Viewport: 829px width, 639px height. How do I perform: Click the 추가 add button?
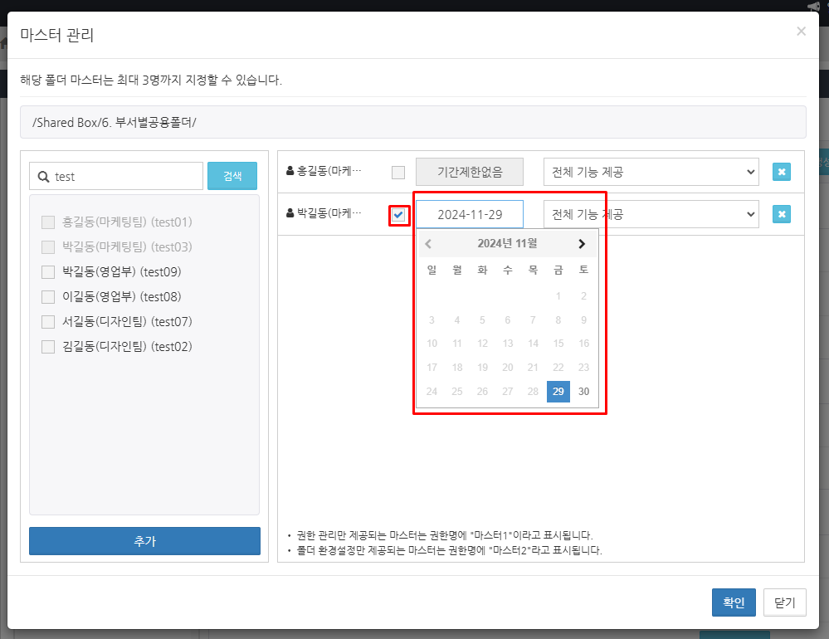click(x=144, y=541)
